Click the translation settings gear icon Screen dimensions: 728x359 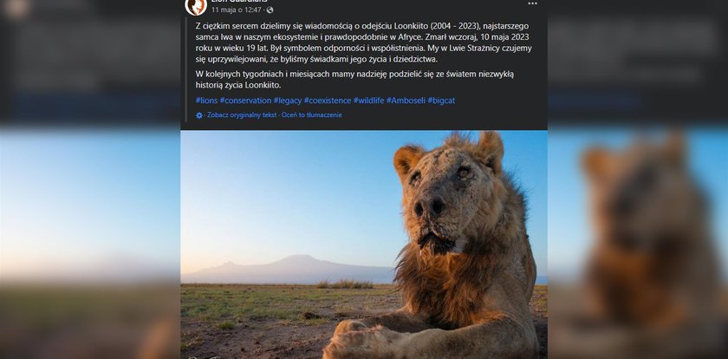(x=199, y=115)
